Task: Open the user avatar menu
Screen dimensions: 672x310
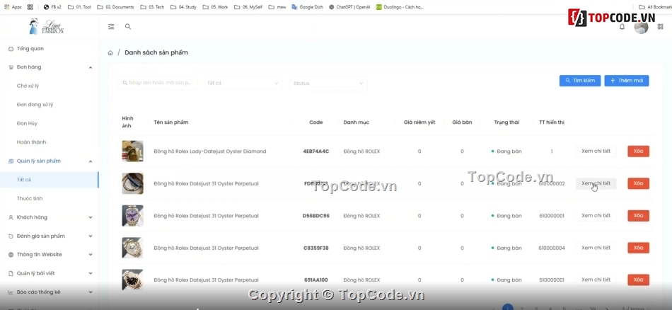Action: pos(641,27)
